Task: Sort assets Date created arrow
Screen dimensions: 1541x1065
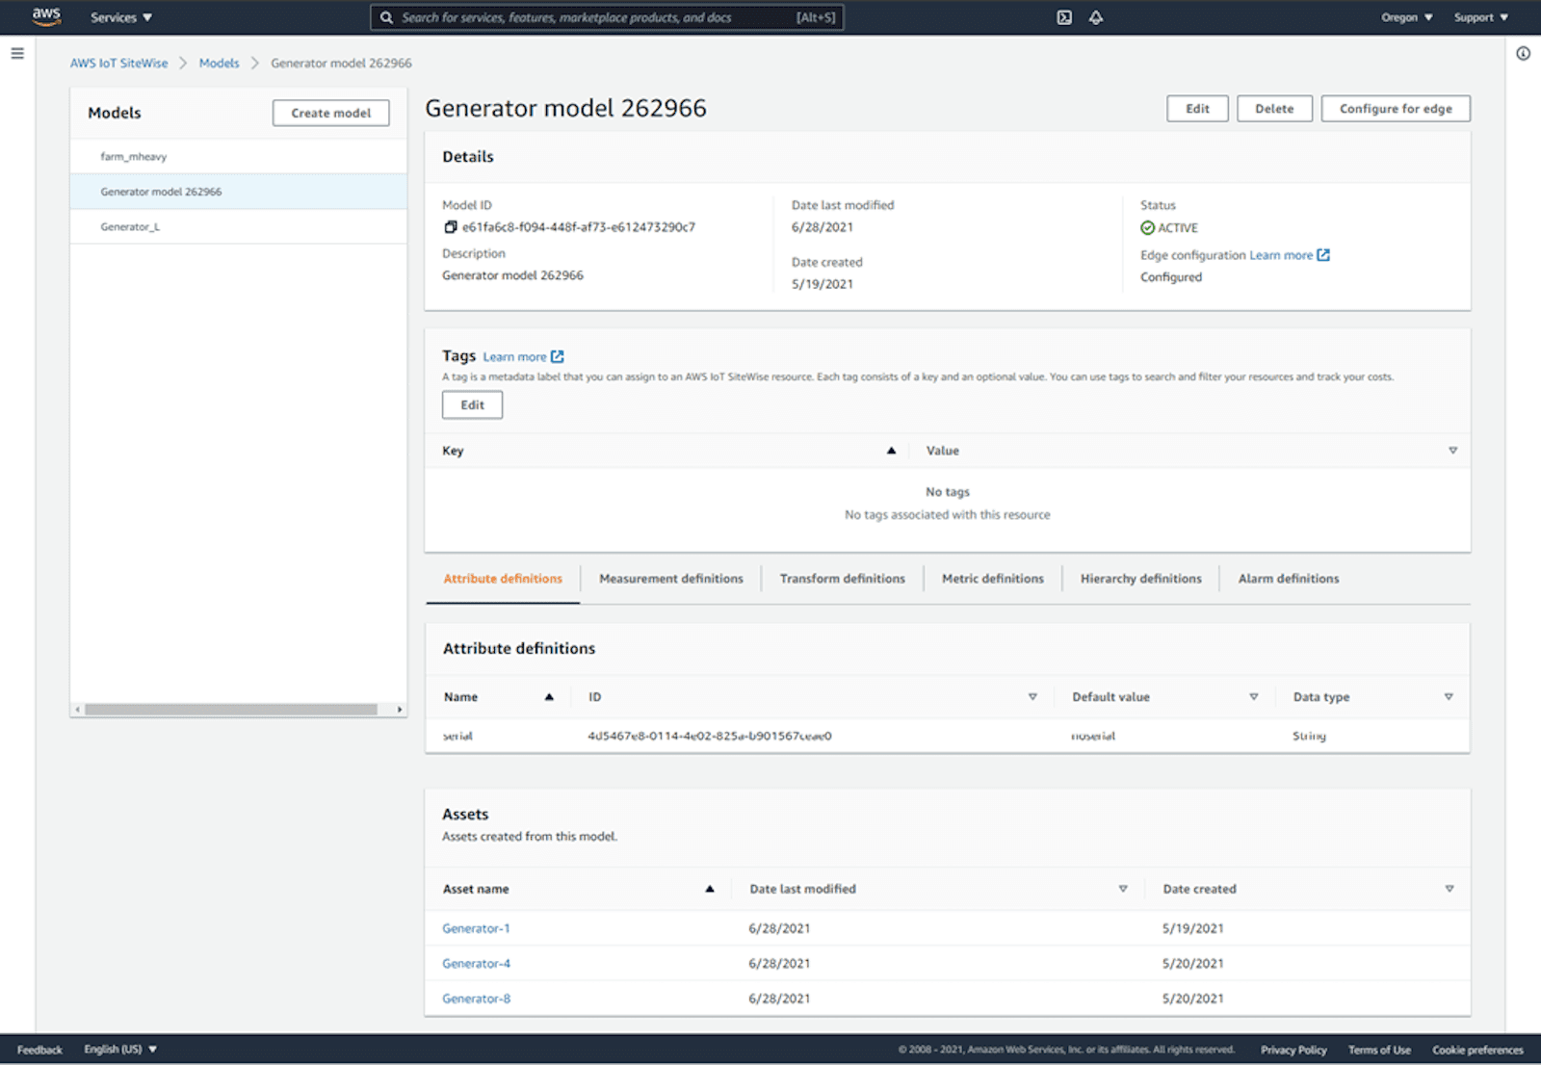Action: tap(1450, 889)
